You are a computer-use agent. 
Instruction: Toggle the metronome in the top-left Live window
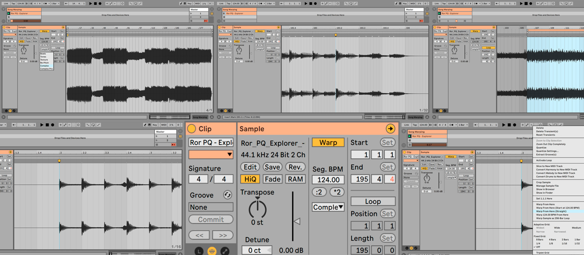click(x=46, y=4)
